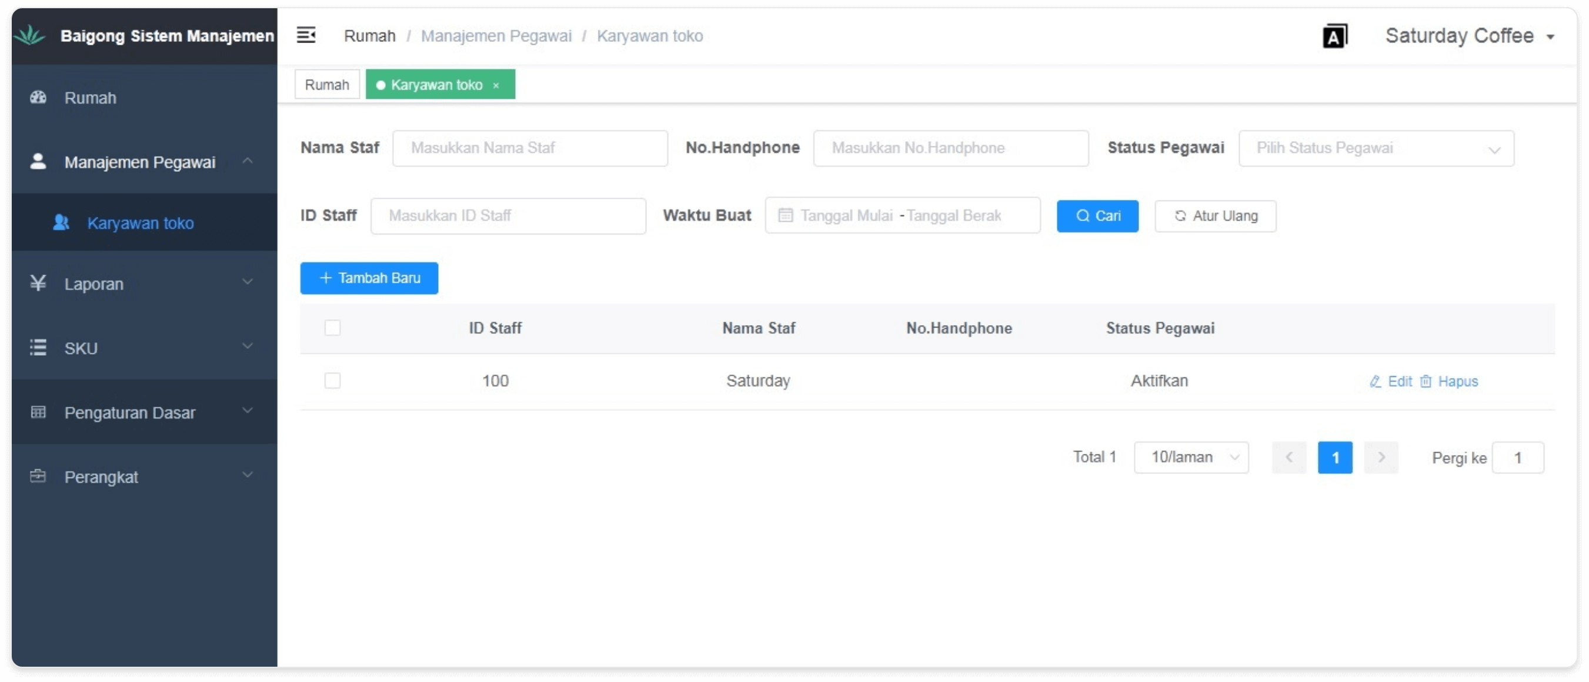Focus the Nama Staf input field
Screen dimensions: 1589x682
coord(530,148)
